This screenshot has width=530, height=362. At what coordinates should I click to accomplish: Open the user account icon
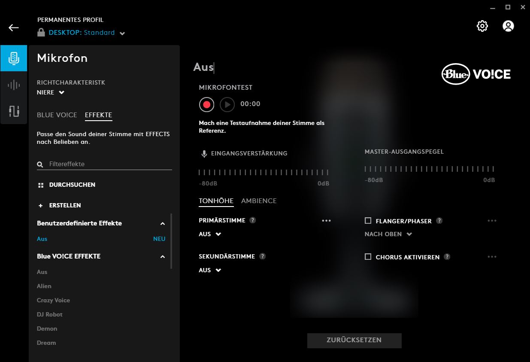point(508,26)
